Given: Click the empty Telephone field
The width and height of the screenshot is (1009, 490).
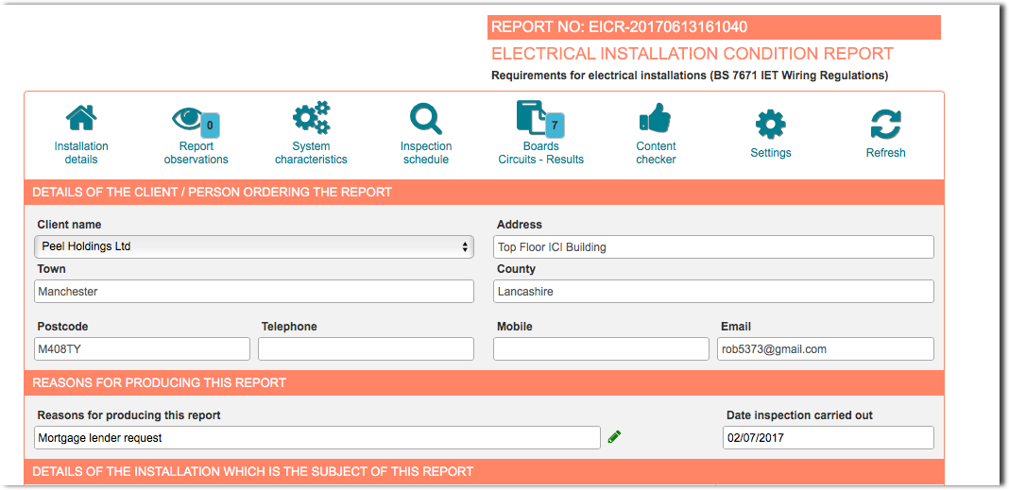Looking at the screenshot, I should click(x=367, y=349).
